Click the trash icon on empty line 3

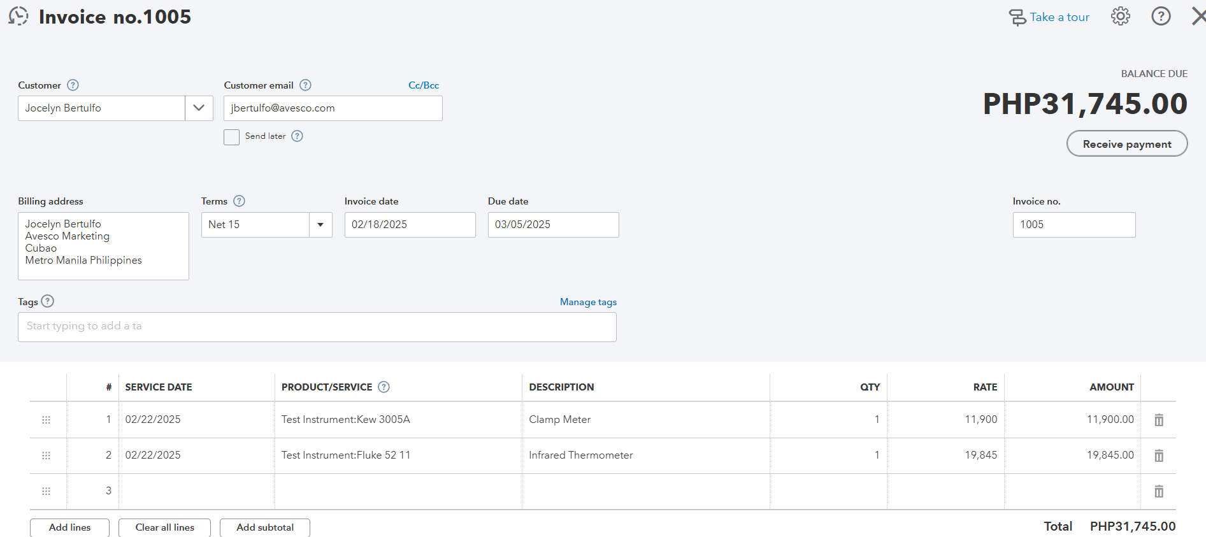(x=1159, y=491)
